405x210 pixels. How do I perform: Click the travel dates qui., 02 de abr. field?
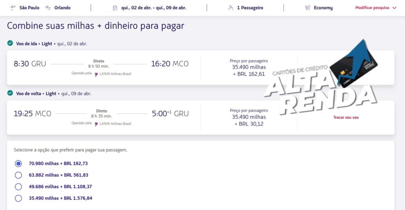[x=149, y=8]
